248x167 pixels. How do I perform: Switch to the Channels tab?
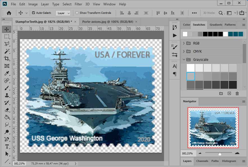click(x=202, y=161)
